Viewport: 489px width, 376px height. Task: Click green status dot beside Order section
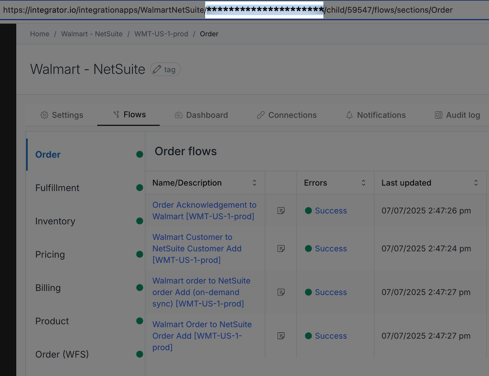click(140, 154)
